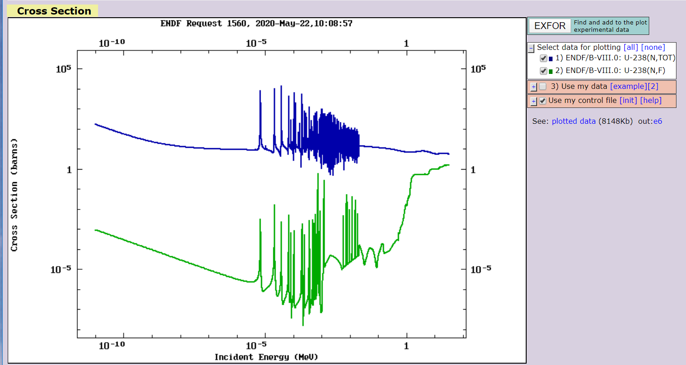Click the blue U-238(N,TOT) color swatch

click(x=551, y=58)
